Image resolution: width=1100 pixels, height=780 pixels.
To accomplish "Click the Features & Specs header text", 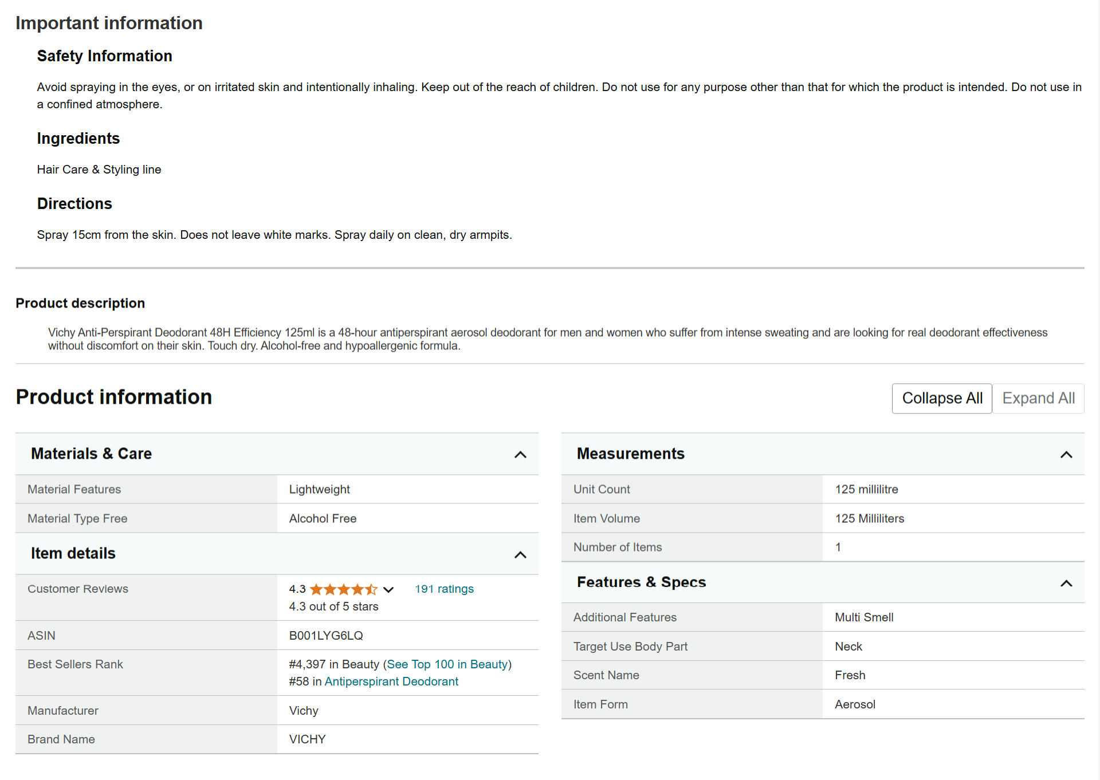I will [641, 582].
